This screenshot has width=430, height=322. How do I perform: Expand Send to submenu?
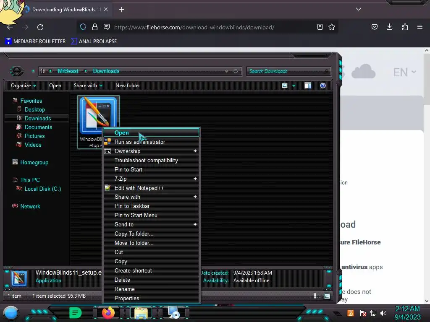pyautogui.click(x=151, y=225)
